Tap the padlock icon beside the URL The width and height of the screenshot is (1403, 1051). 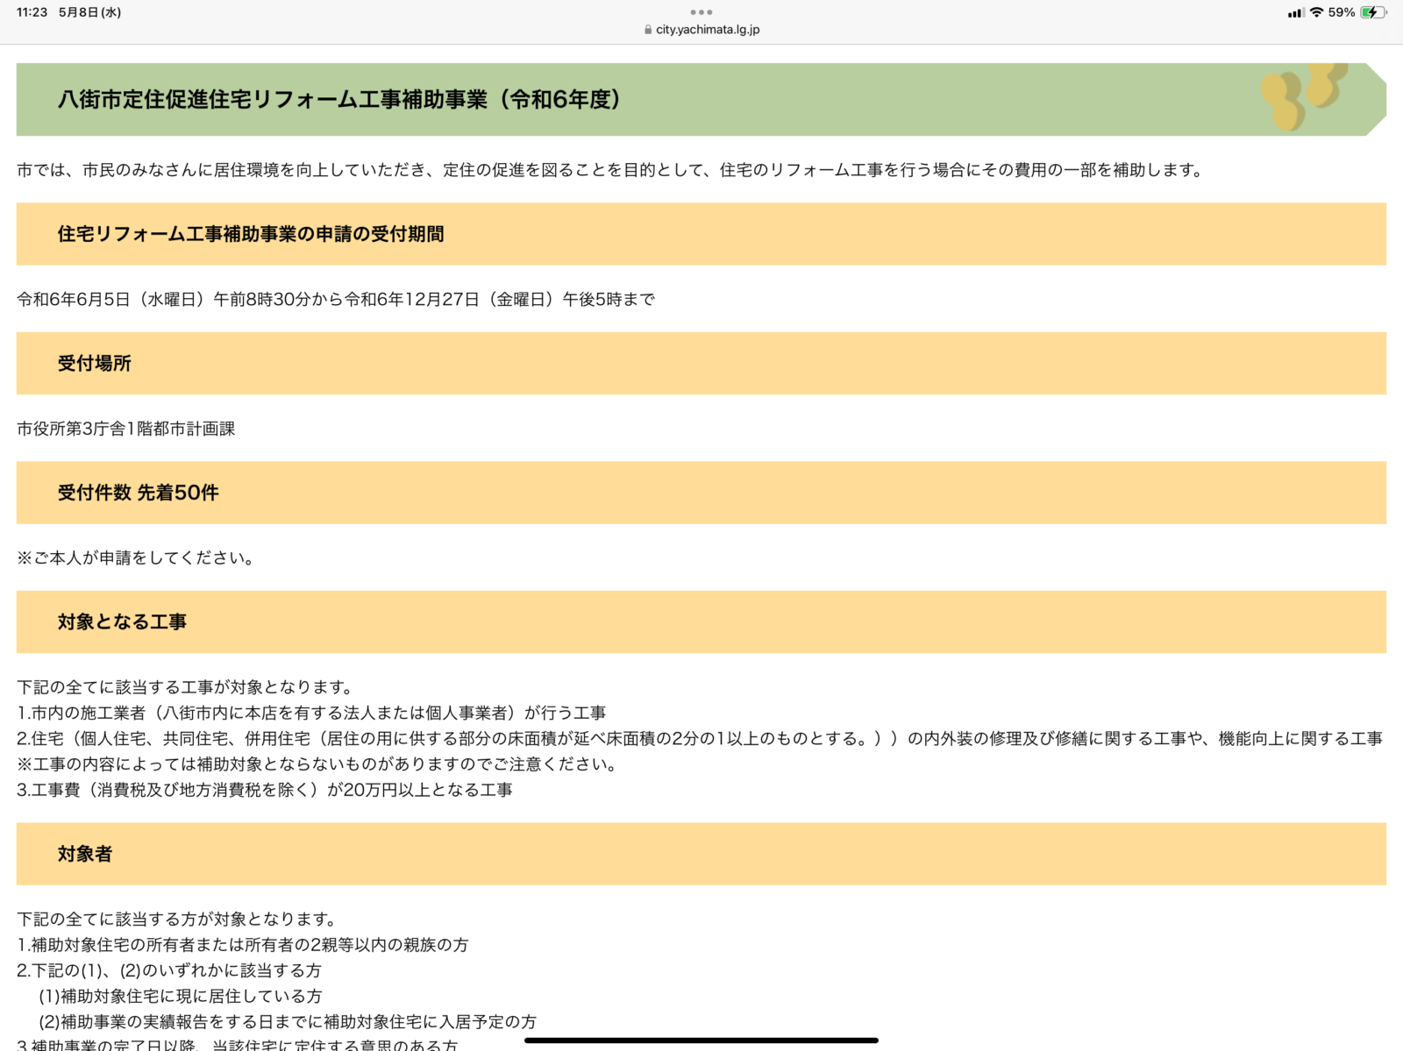point(648,30)
